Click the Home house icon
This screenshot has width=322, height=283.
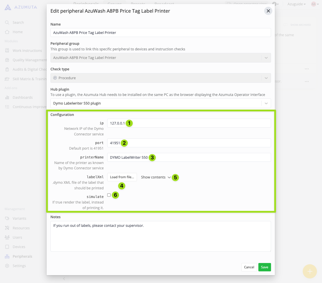pyautogui.click(x=7, y=32)
